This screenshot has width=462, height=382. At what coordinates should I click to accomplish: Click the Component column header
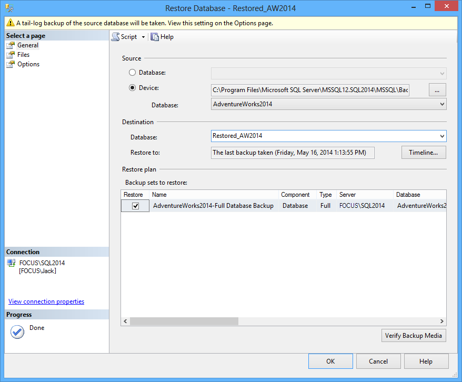[297, 195]
